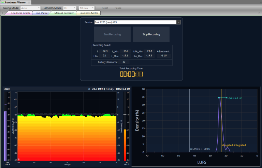Click the LRA value 5.1 field

point(105,56)
